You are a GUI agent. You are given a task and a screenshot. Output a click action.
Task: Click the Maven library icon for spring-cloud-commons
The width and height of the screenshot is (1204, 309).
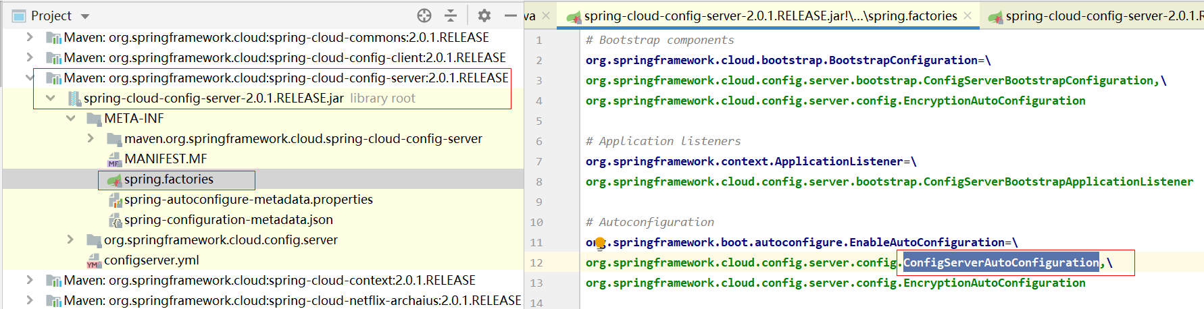coord(53,38)
